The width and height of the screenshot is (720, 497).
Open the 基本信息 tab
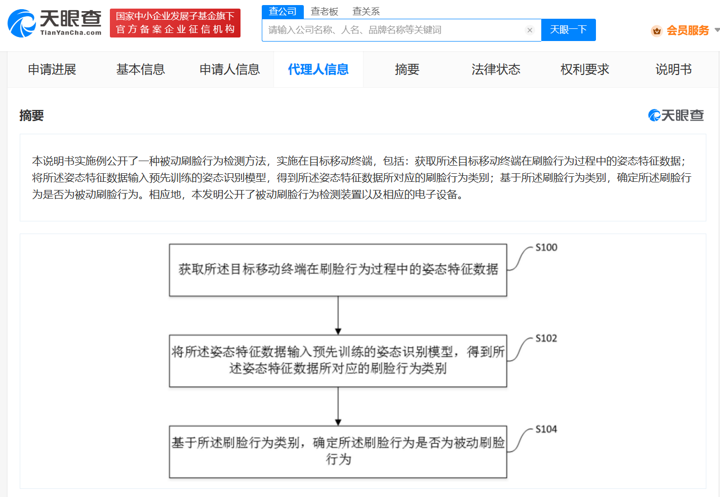[141, 69]
